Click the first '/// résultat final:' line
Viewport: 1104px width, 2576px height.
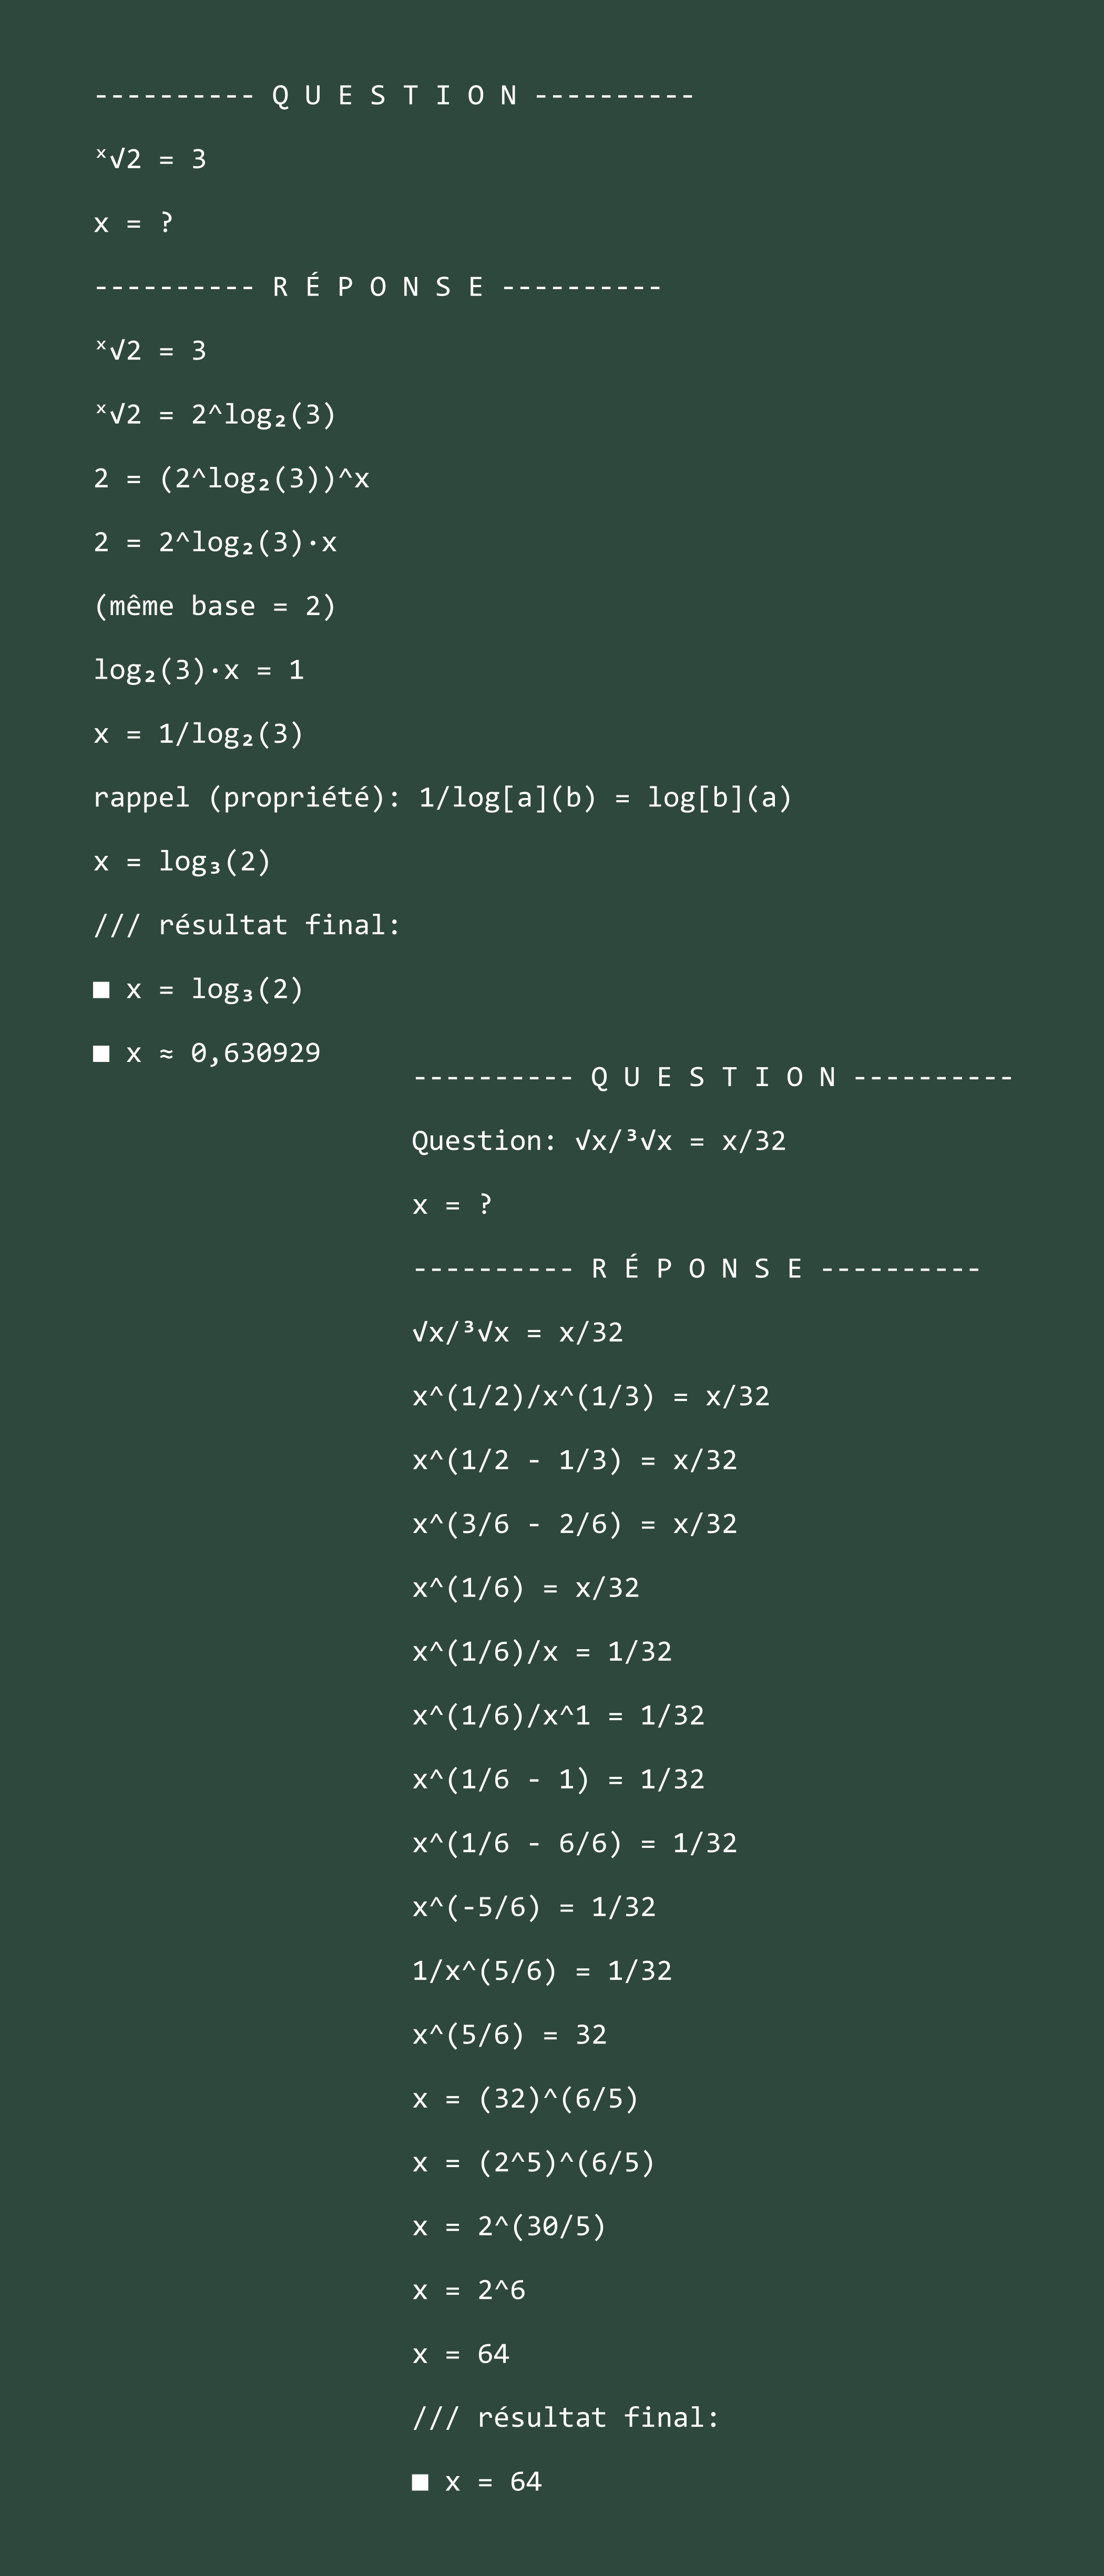pos(247,925)
